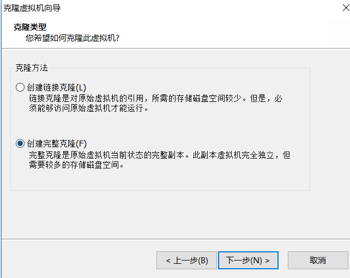Close the 克隆虚拟机向导 dialog
The image size is (350, 278).
(x=346, y=8)
